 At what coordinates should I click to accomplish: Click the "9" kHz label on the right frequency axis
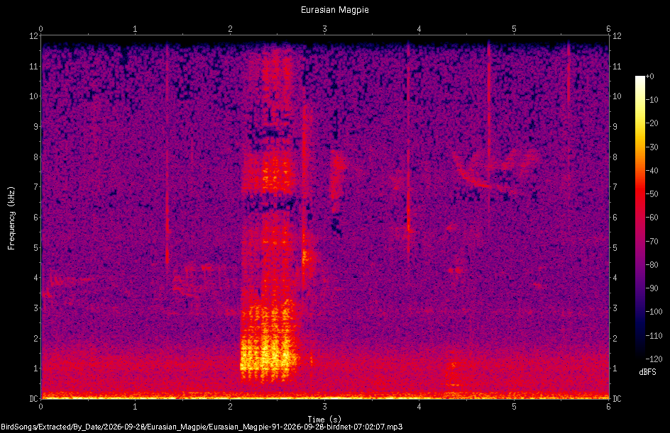click(615, 127)
